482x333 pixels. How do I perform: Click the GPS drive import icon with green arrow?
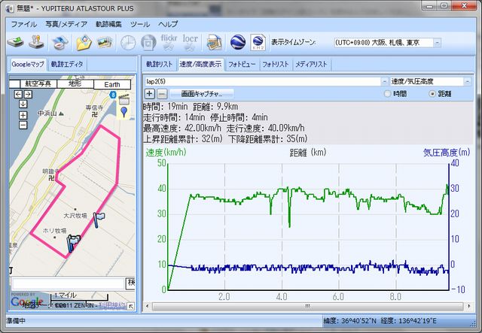(x=15, y=42)
